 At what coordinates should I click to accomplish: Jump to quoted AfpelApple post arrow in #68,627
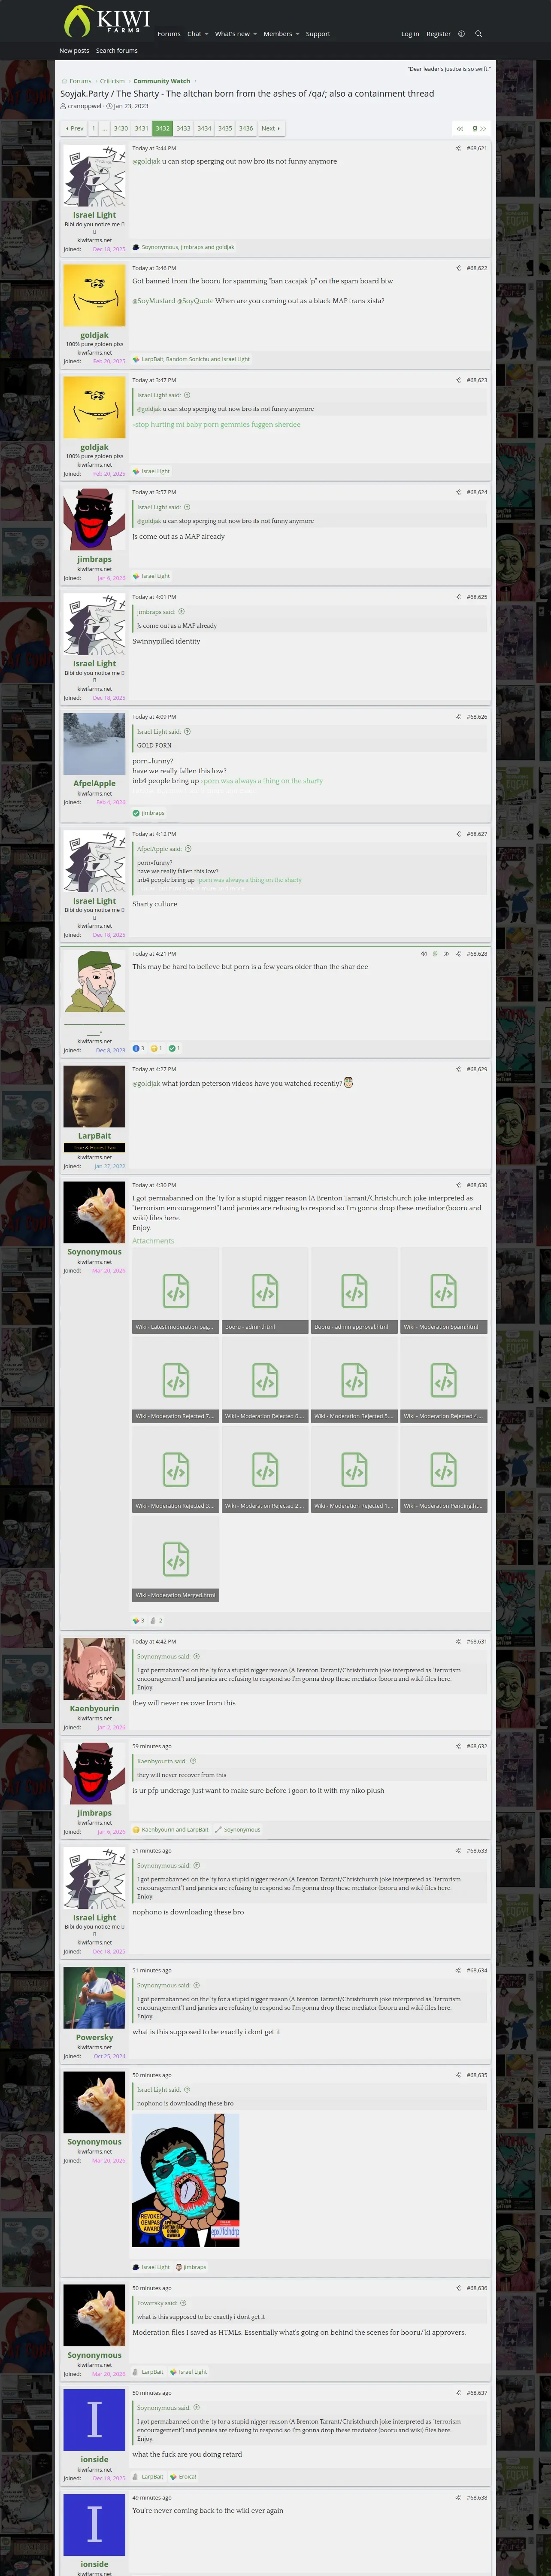188,849
